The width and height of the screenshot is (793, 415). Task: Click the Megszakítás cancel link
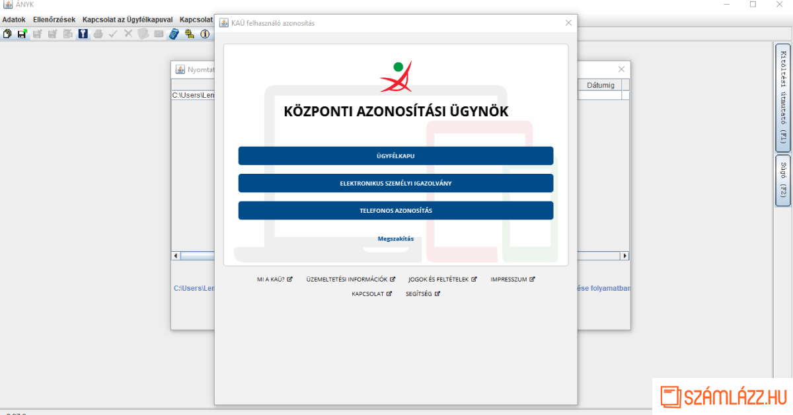(x=395, y=239)
